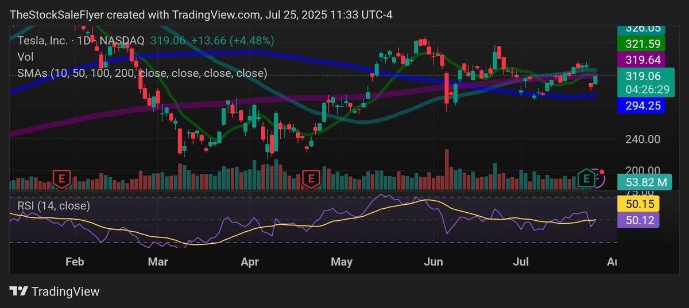
Task: Click the 240.00 price axis tick
Action: [642, 139]
